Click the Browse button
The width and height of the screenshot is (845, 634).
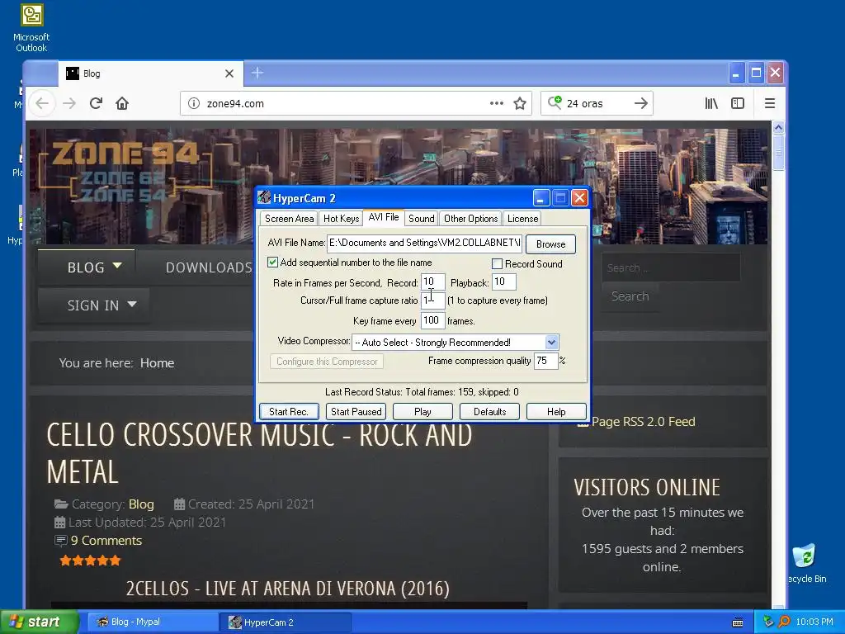(550, 244)
